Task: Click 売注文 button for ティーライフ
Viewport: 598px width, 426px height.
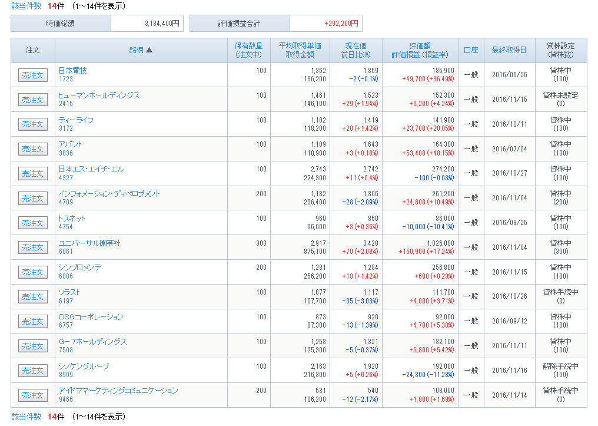Action: point(33,124)
